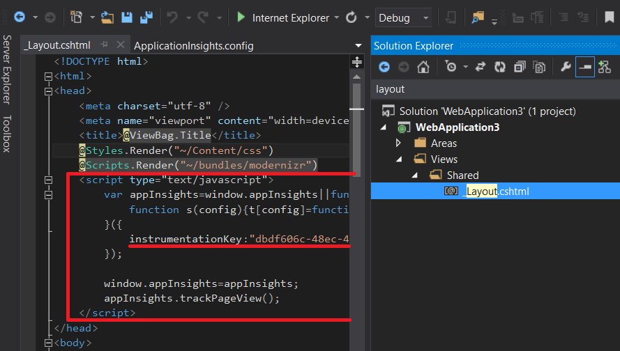Open Pending Changes Filter dropdown arrow
This screenshot has width=620, height=351.
point(465,67)
